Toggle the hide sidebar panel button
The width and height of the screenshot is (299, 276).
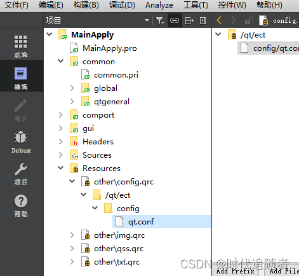(203, 20)
